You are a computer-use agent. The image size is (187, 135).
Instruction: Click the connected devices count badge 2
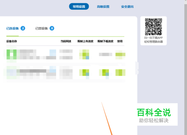pos(23,28)
